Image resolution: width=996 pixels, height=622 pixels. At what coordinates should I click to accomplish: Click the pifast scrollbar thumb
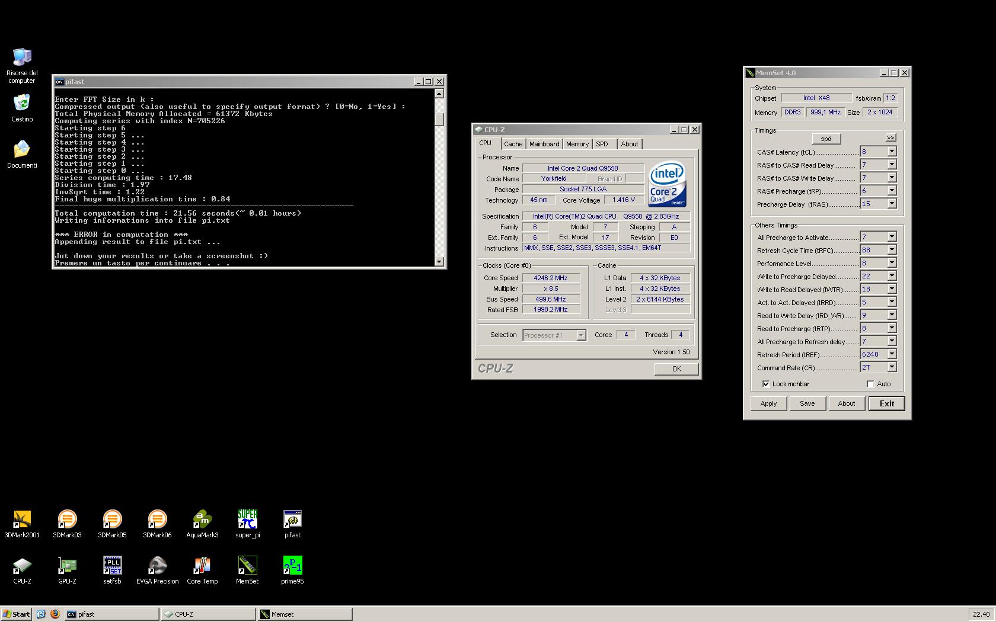[x=439, y=119]
